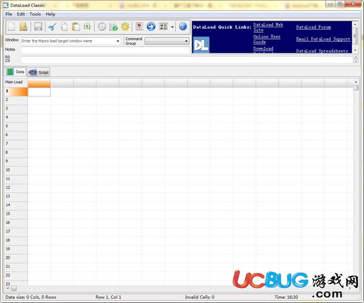Click the Time 16:30 status entry
364x303 pixels.
click(286, 297)
